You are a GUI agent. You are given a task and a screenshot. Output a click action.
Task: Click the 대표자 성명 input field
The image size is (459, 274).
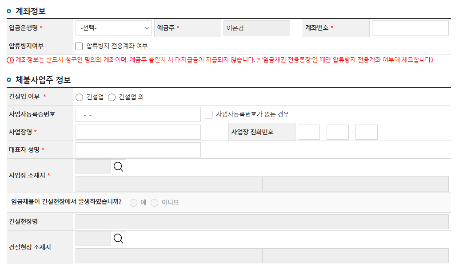point(138,149)
